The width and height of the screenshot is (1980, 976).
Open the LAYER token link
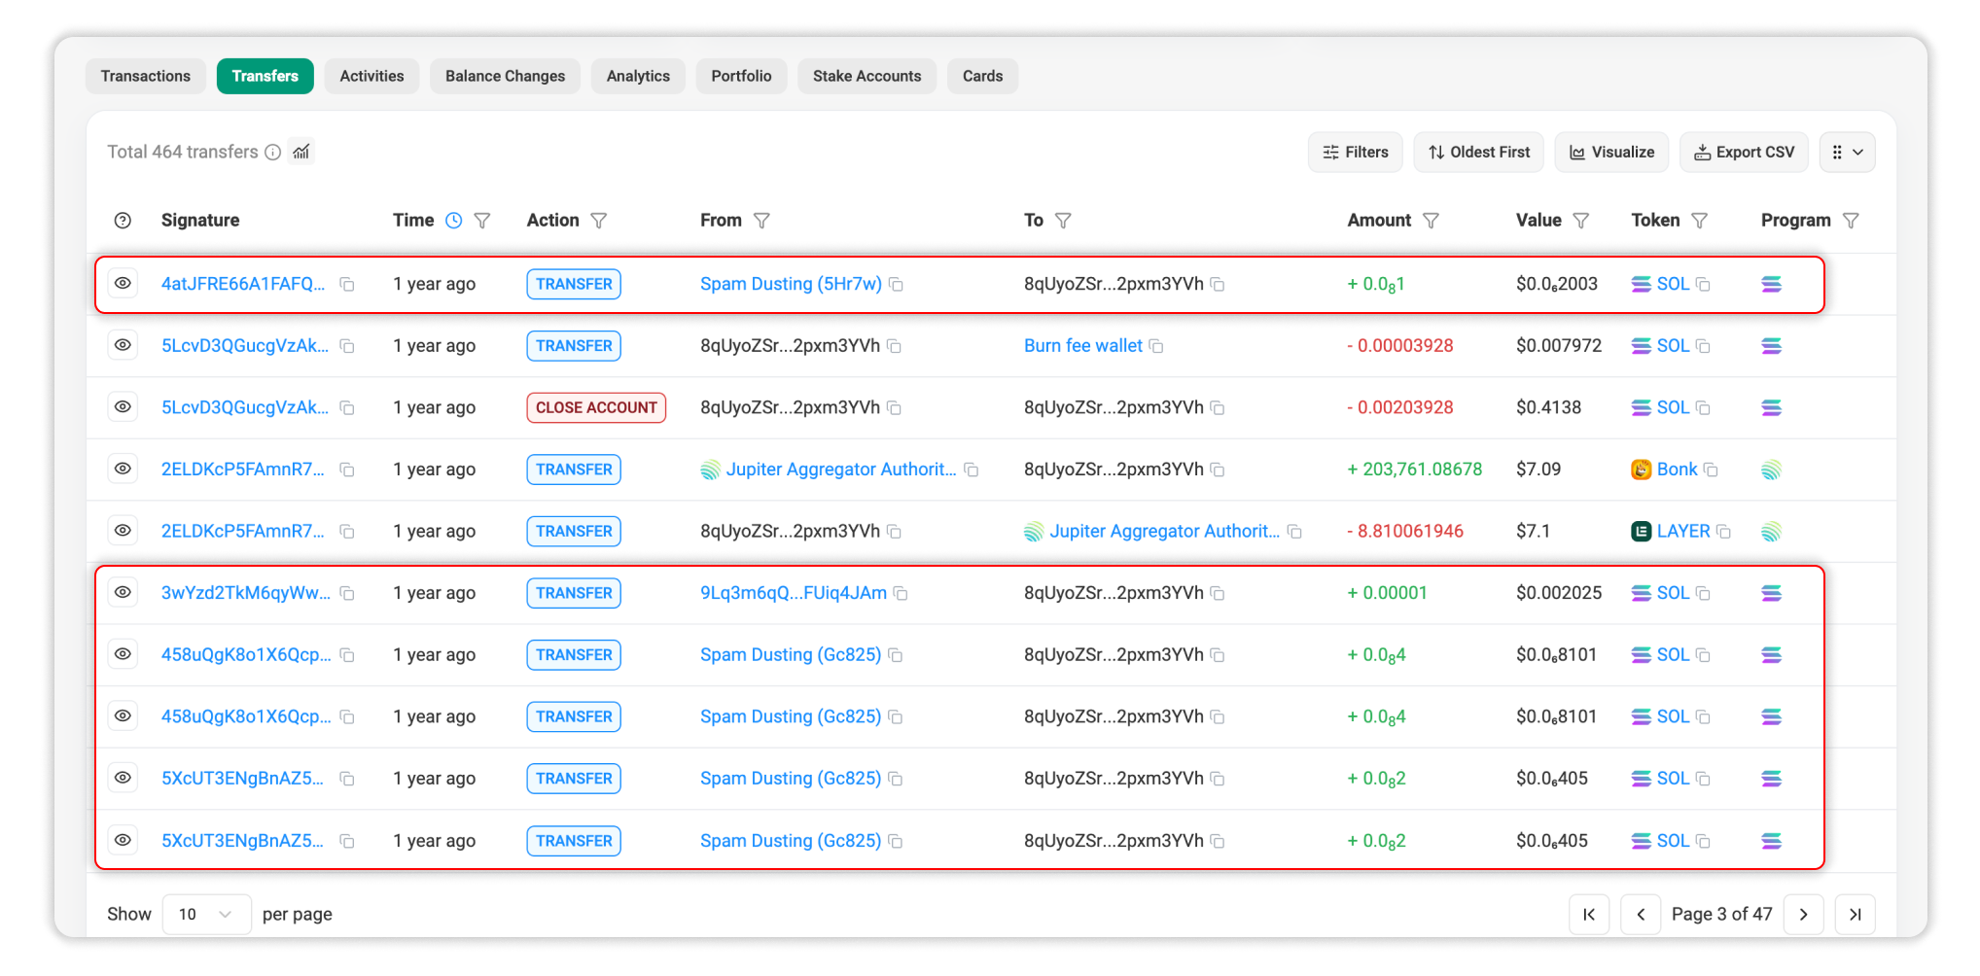(x=1683, y=532)
